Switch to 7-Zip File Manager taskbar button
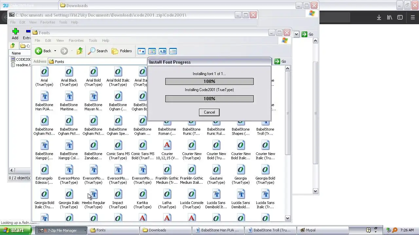 [61, 230]
